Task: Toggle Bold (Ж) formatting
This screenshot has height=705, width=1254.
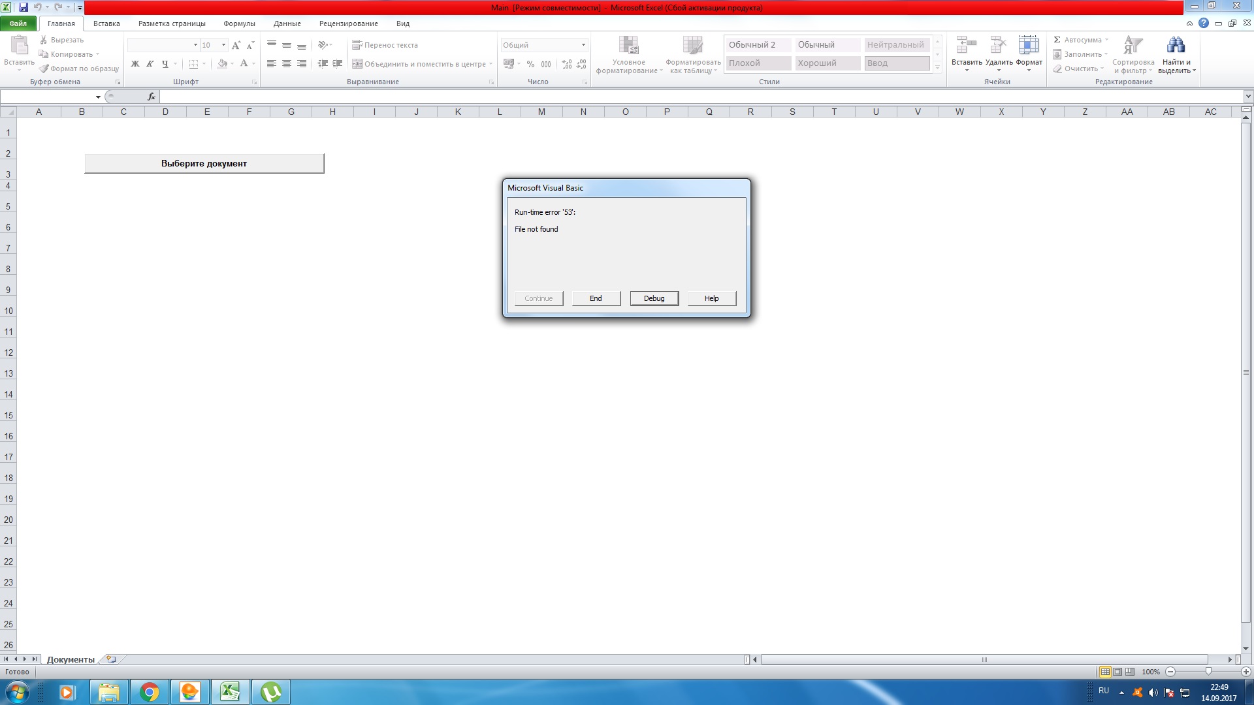Action: coord(135,64)
